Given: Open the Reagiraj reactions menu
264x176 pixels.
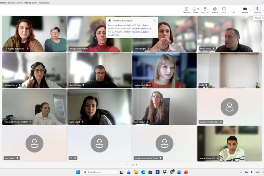Looking at the screenshot, I should [x=214, y=10].
